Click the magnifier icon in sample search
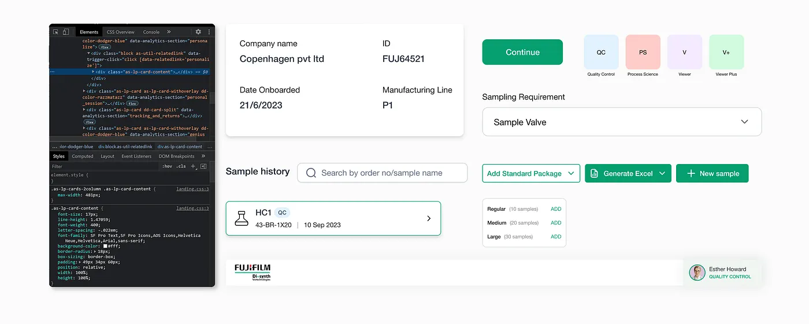Viewport: 809px width, 324px height. (311, 173)
